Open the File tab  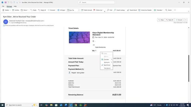tap(3, 6)
